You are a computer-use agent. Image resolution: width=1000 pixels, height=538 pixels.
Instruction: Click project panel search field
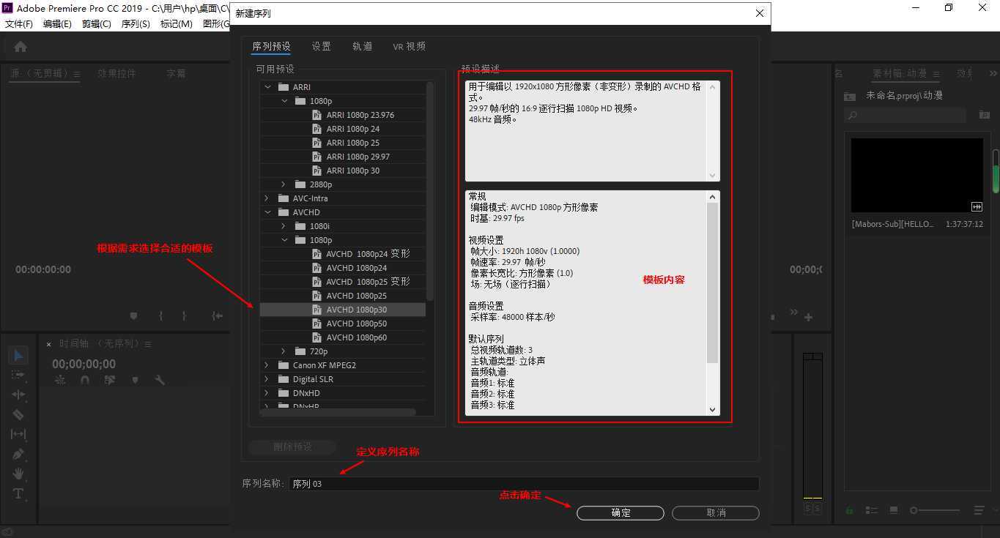coord(905,116)
